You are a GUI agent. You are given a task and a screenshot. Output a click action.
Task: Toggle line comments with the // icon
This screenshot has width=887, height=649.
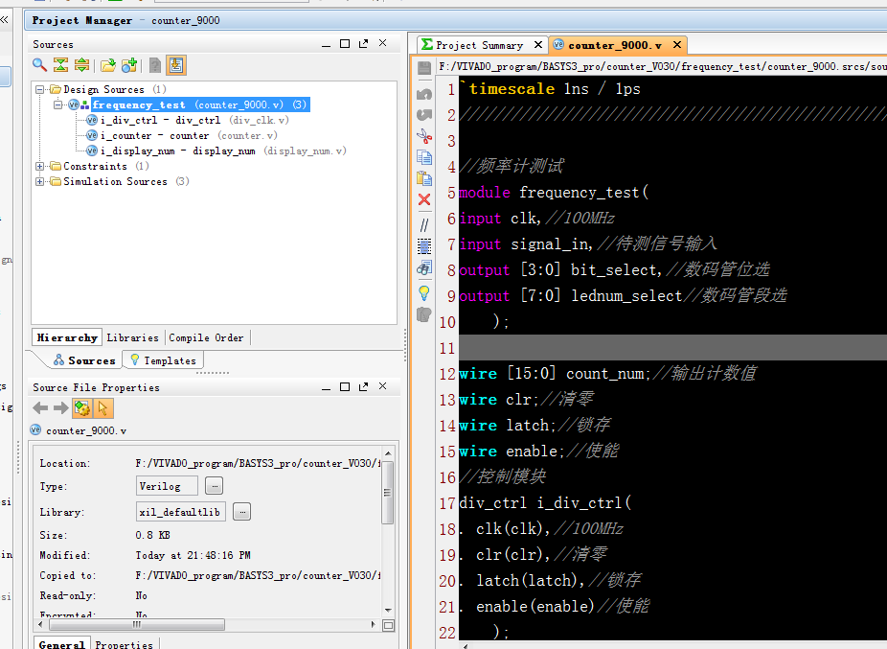point(424,225)
